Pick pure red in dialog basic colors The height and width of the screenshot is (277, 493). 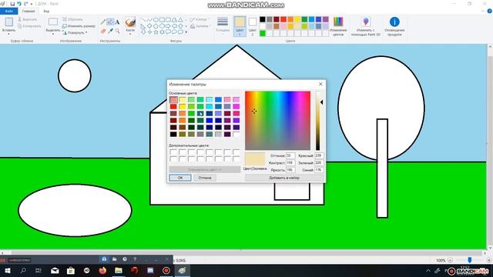click(x=173, y=106)
